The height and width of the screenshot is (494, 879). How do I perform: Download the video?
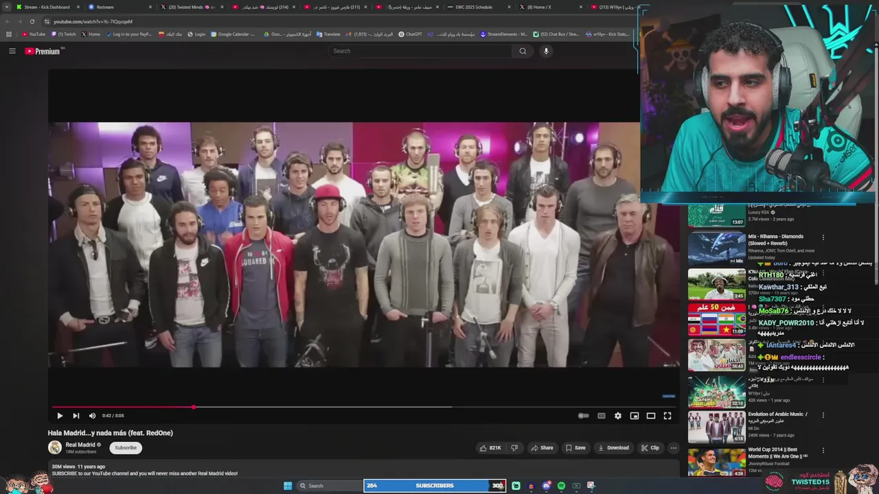[x=613, y=447]
